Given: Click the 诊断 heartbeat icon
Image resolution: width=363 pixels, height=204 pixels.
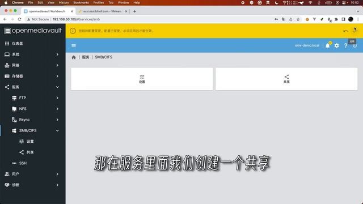Looking at the screenshot, I should tap(7, 185).
